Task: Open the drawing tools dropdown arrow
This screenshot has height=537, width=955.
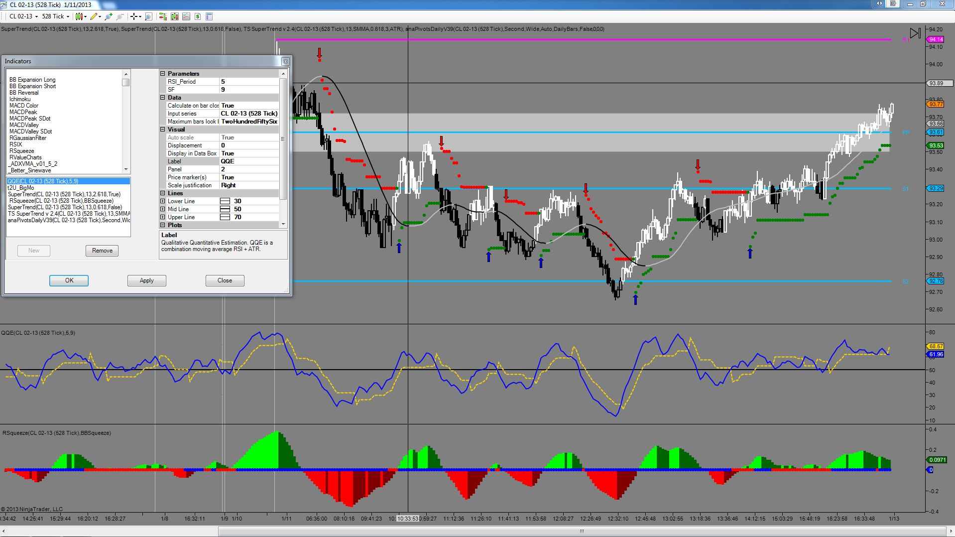Action: (100, 16)
